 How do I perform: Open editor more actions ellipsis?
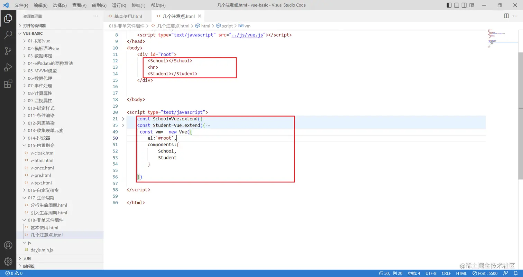pos(516,16)
